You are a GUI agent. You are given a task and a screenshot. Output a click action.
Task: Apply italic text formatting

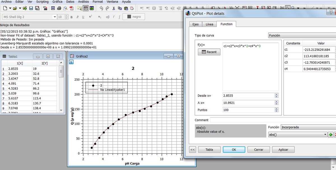pyautogui.click(x=77, y=17)
